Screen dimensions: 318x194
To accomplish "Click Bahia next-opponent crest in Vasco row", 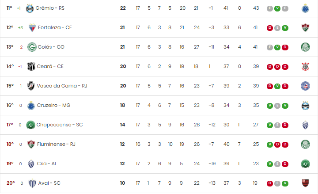I will coord(305,86).
